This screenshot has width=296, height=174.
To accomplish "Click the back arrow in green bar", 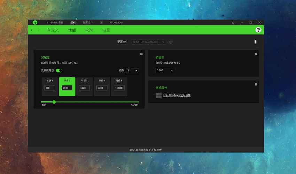I will [32, 30].
